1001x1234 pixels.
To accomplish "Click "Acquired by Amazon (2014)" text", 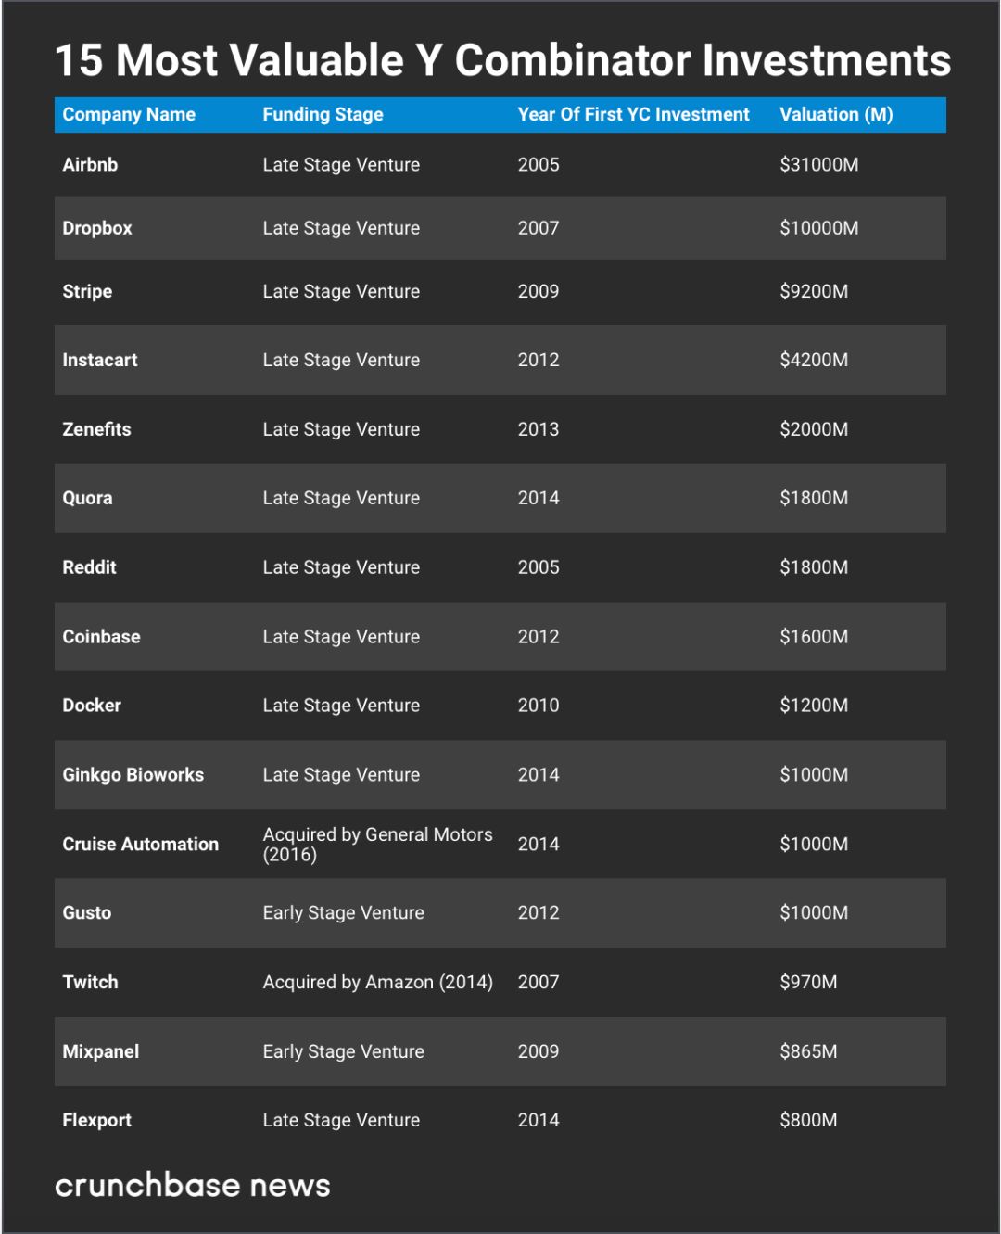I will click(x=377, y=983).
